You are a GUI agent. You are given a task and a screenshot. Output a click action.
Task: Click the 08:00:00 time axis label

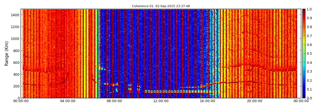tap(115, 101)
